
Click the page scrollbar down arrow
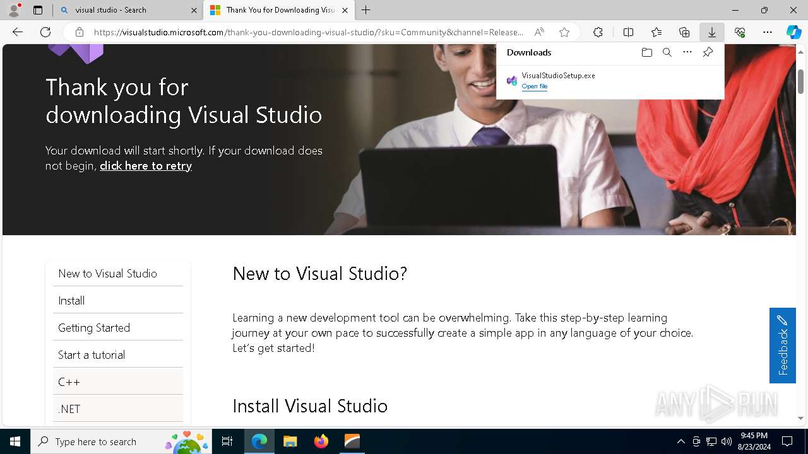pos(801,418)
